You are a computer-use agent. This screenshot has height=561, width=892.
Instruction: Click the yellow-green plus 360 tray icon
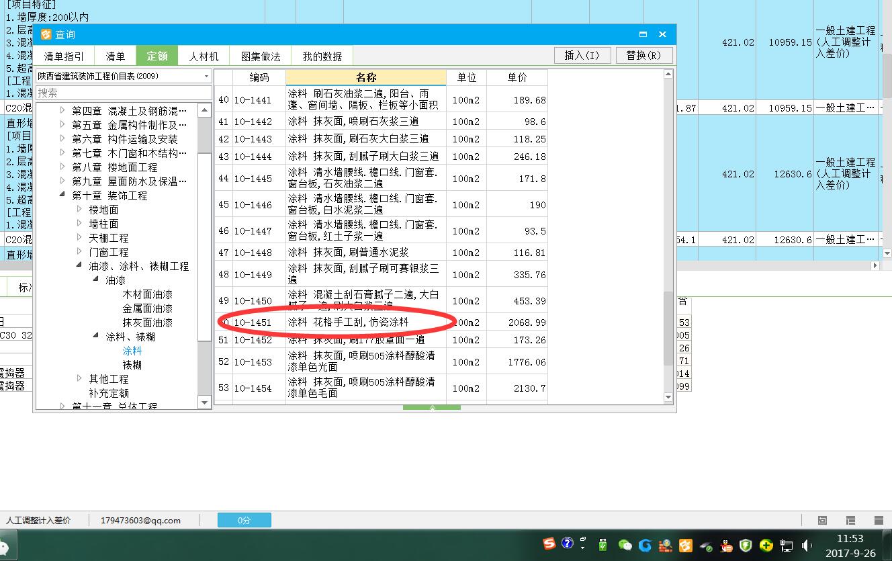(766, 545)
